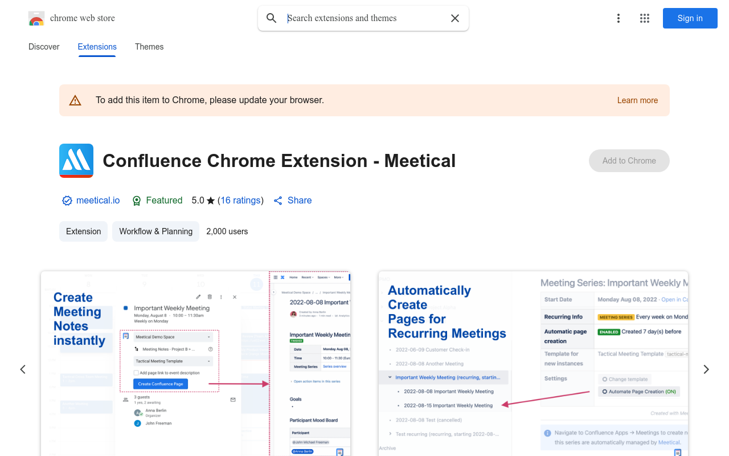This screenshot has width=729, height=456.
Task: Click the Chrome Web Store logo
Action: 36,18
